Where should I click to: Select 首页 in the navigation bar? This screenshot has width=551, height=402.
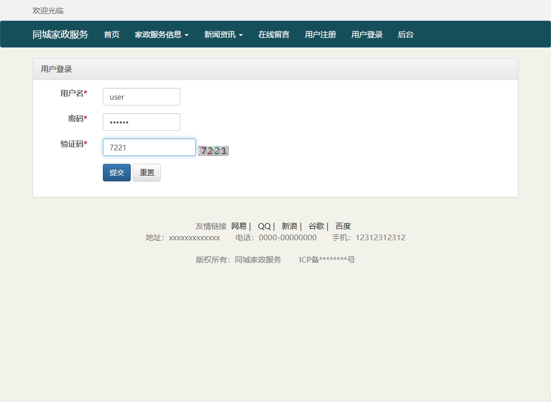[111, 34]
